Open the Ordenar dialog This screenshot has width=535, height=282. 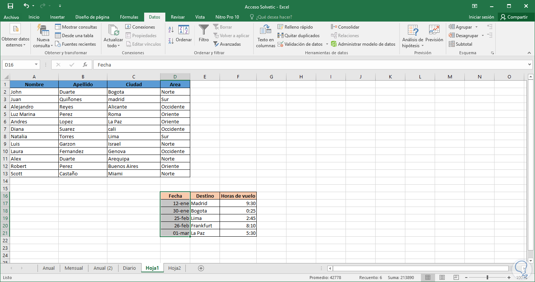pyautogui.click(x=184, y=34)
